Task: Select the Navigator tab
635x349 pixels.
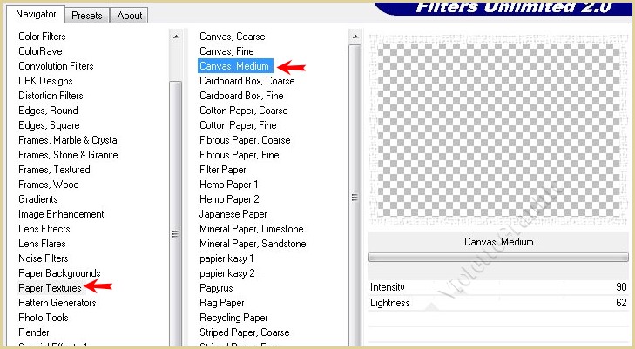Action: click(37, 14)
